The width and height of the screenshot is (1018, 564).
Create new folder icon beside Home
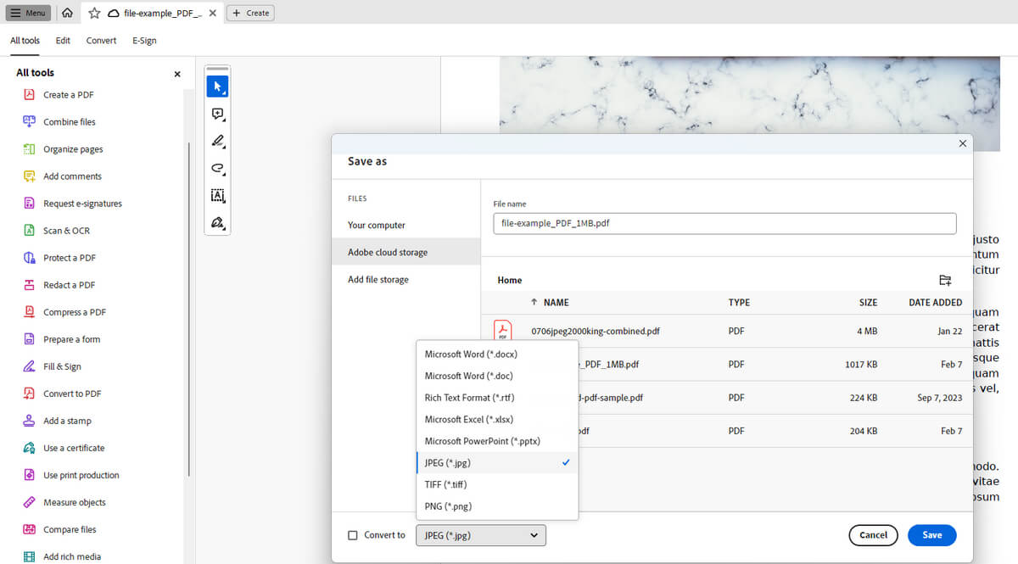pos(945,280)
